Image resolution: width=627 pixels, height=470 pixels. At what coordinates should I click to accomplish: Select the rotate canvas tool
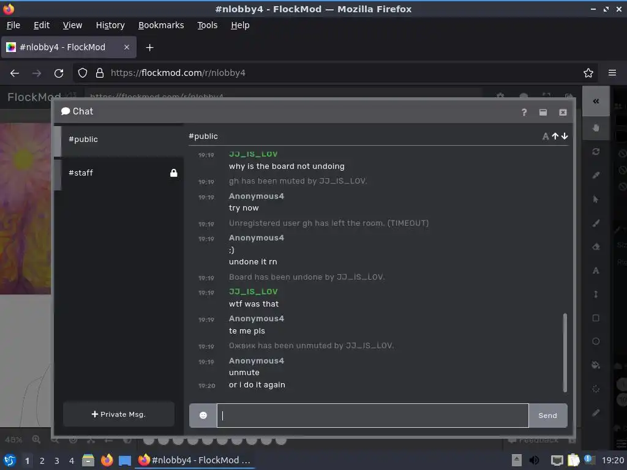pos(596,152)
